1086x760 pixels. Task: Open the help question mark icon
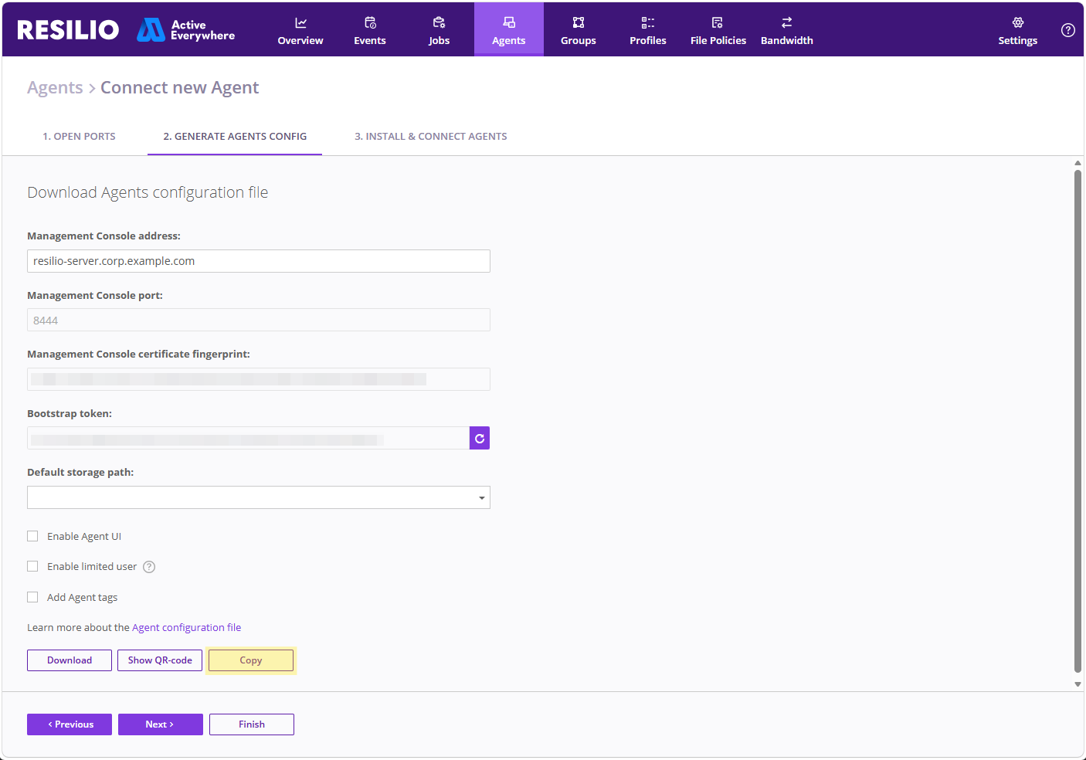click(1068, 30)
